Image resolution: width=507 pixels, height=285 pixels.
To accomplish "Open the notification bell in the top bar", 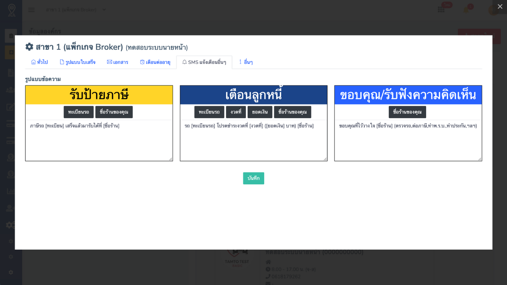I will click(466, 10).
